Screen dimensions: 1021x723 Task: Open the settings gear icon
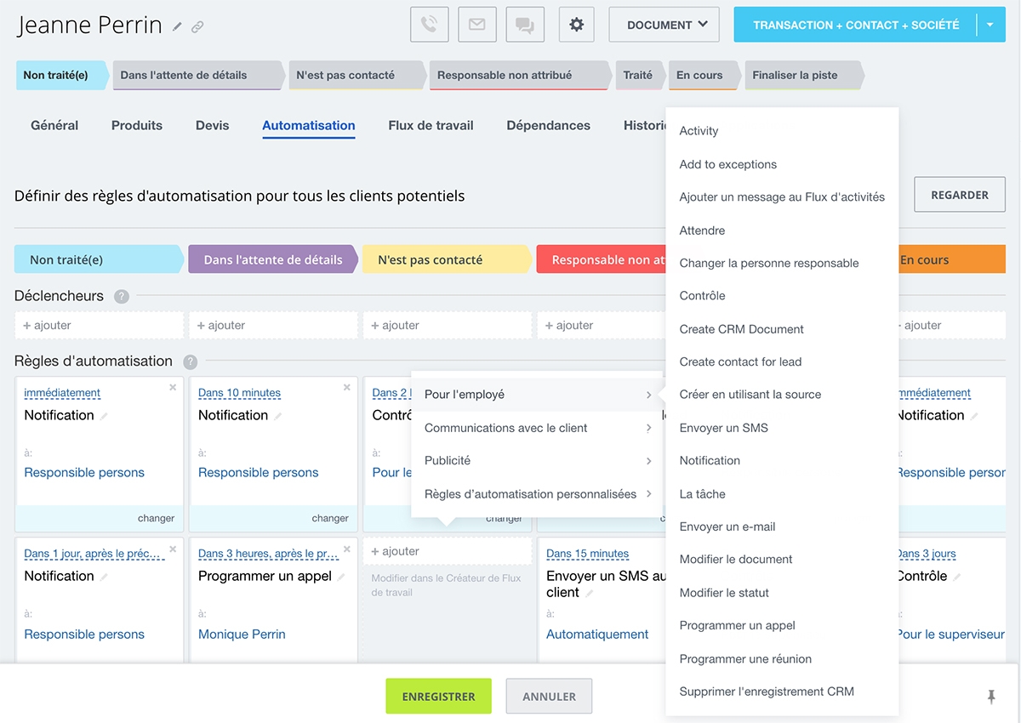[x=576, y=25]
